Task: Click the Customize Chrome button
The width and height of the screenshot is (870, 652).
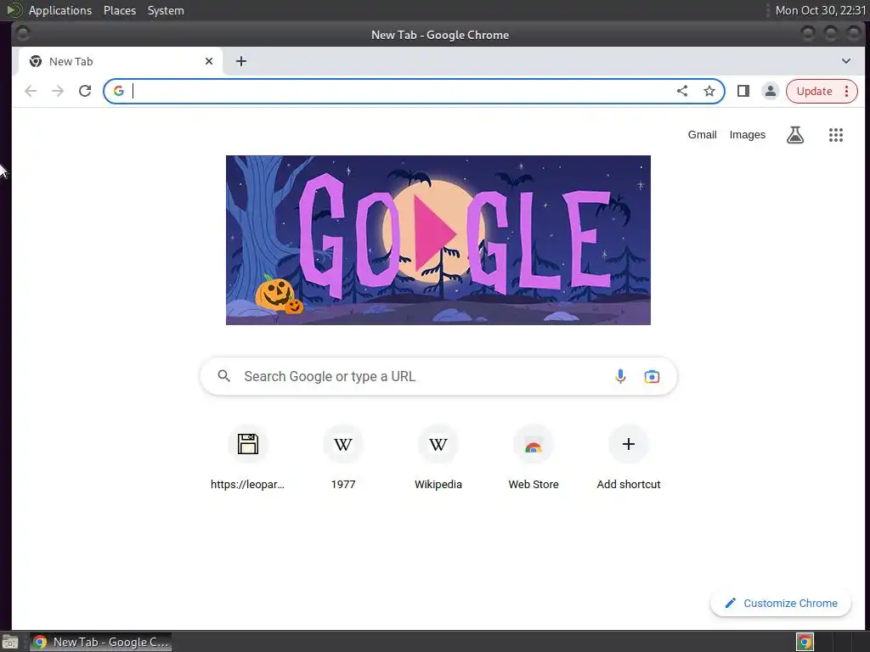Action: pos(781,603)
